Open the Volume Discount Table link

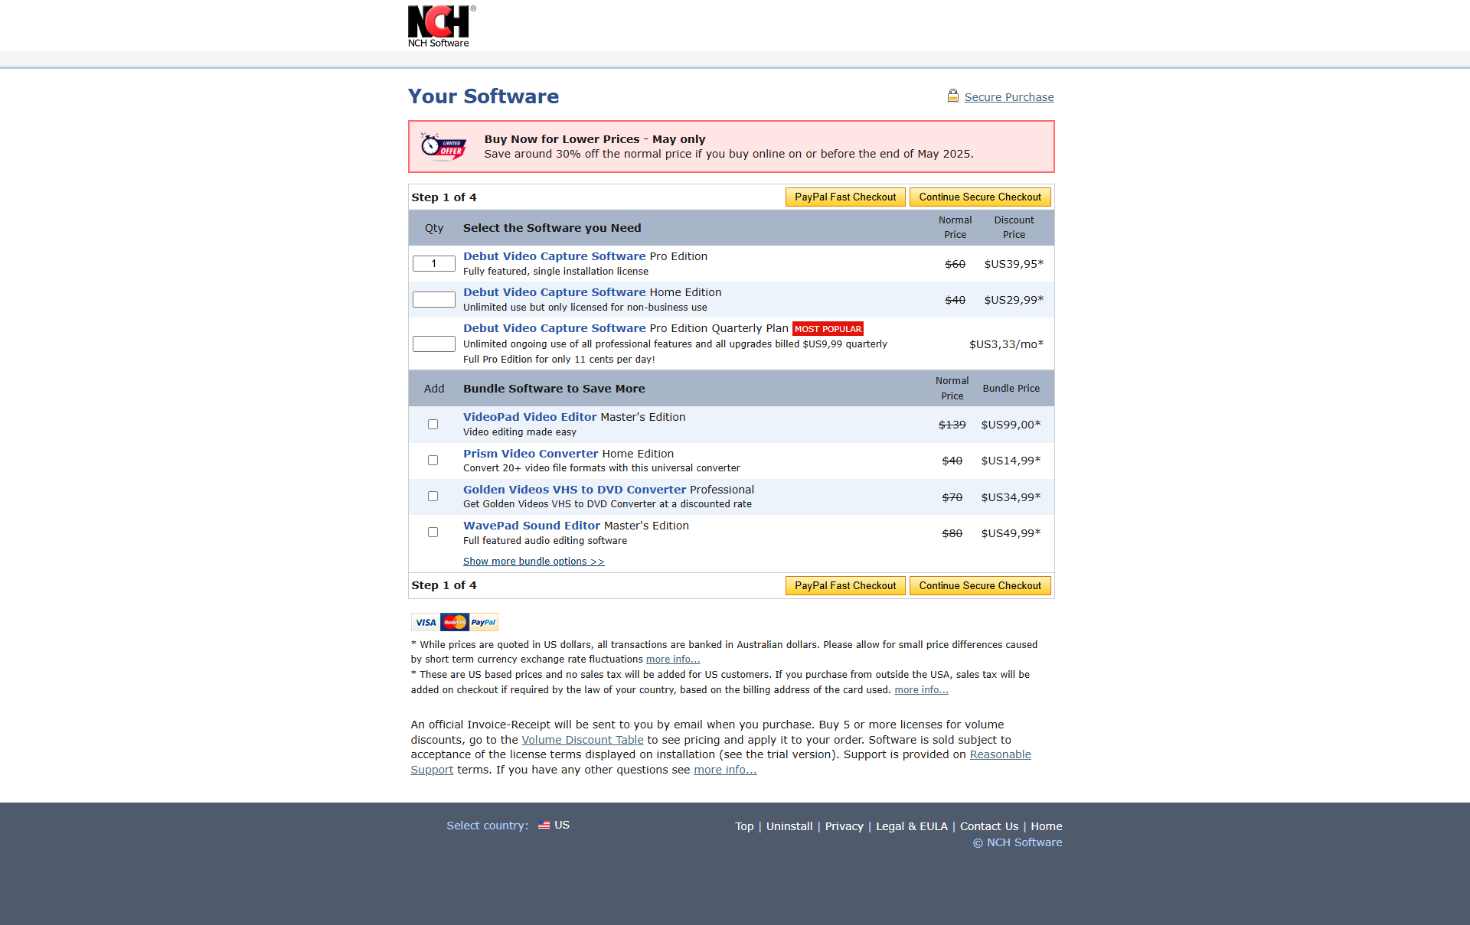(x=583, y=740)
